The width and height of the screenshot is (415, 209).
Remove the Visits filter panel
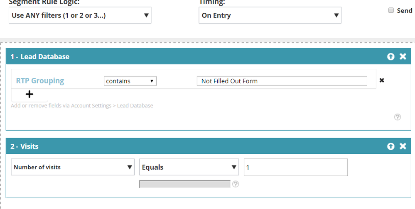(403, 146)
